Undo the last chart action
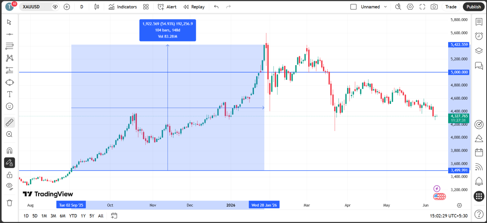Viewport: 487px width, 223px height. click(216, 7)
